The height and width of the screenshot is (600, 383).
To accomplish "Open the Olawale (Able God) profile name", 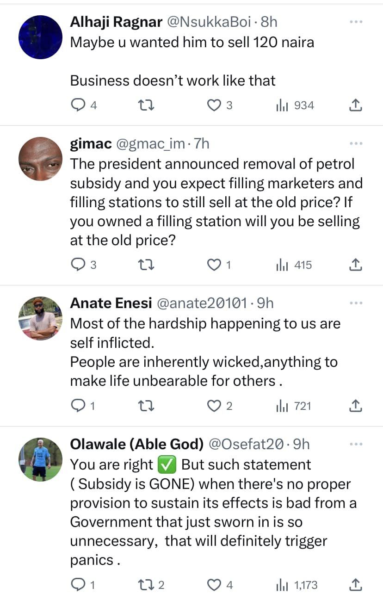I will (136, 444).
